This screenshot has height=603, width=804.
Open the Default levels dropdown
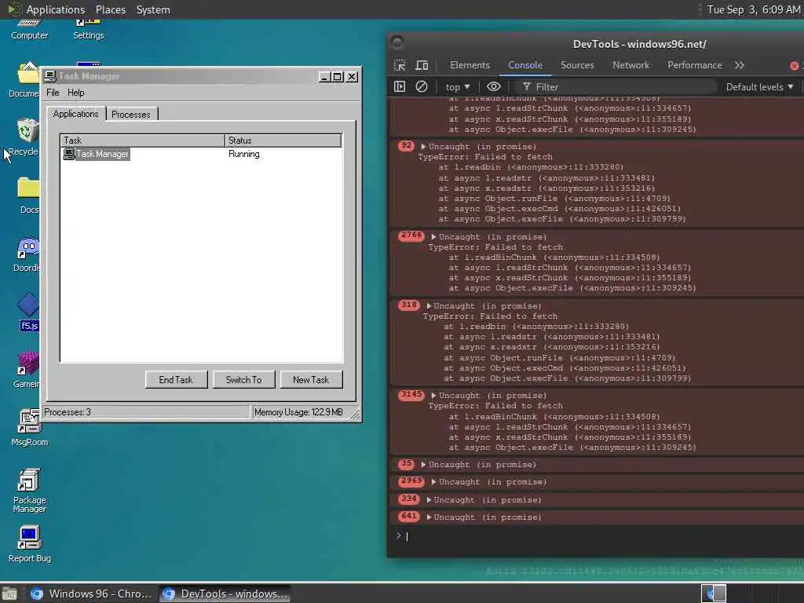[x=759, y=87]
